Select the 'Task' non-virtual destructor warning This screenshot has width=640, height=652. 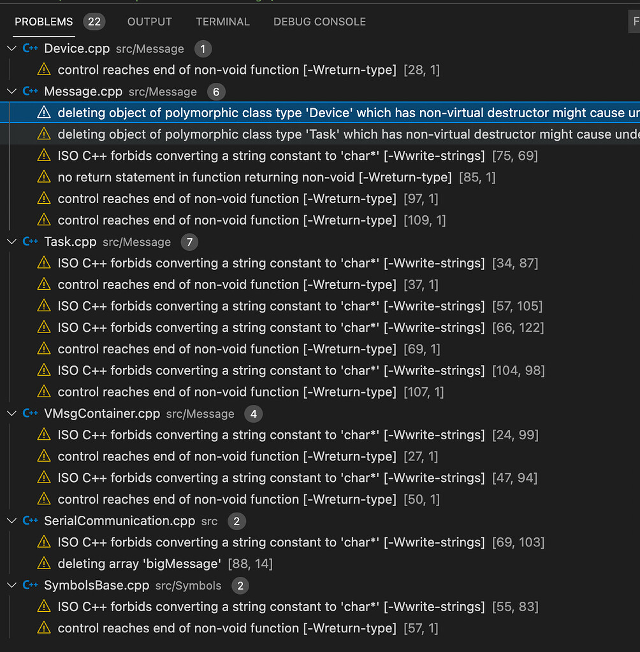click(320, 134)
